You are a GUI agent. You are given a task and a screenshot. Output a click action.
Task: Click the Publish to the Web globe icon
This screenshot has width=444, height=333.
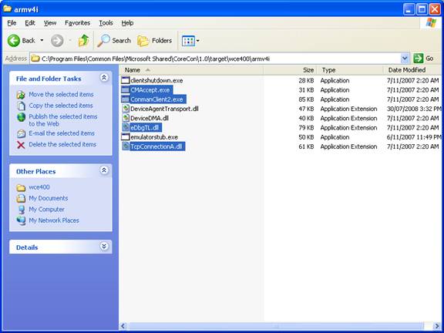coord(21,117)
